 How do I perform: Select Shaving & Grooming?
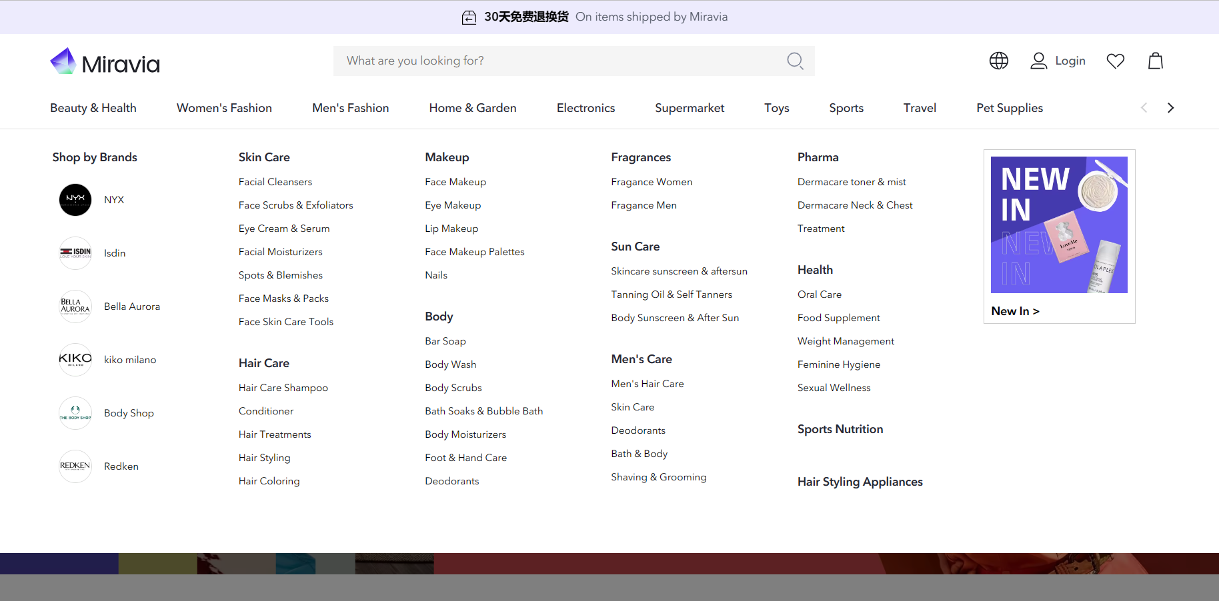pyautogui.click(x=659, y=477)
